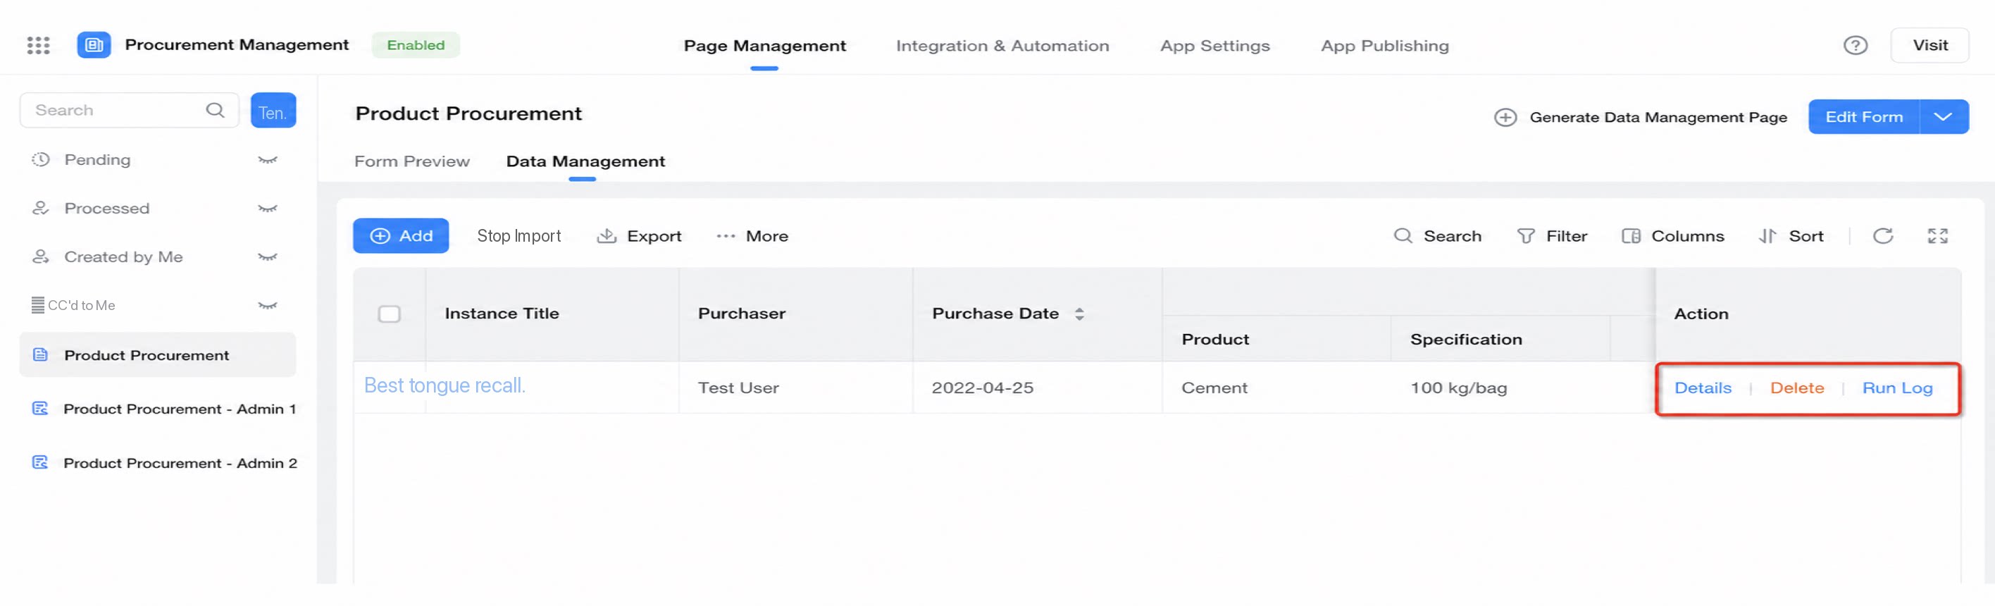1995x606 pixels.
Task: Click the search magnifier in sidebar
Action: coord(216,111)
